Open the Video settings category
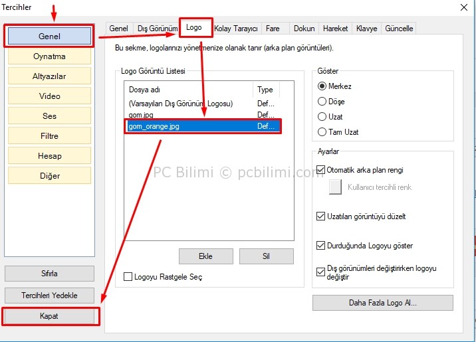The width and height of the screenshot is (476, 342). (x=49, y=96)
